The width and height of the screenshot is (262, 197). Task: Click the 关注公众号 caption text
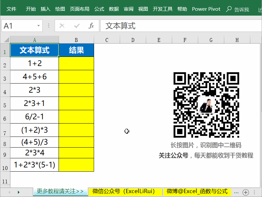[x=173, y=156]
